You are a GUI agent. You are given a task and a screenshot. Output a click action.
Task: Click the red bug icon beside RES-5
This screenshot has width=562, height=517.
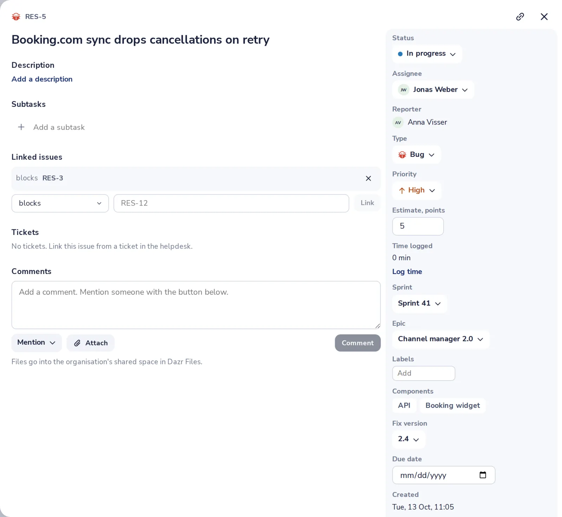(16, 17)
